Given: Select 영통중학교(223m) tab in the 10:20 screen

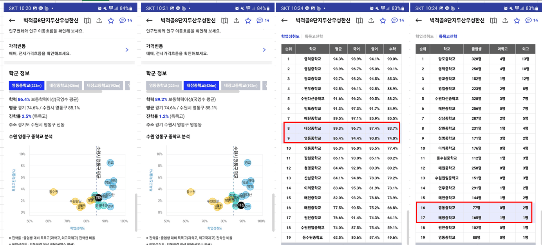Looking at the screenshot, I should [27, 86].
